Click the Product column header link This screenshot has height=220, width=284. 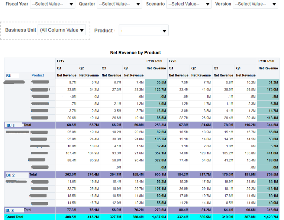[x=38, y=75]
